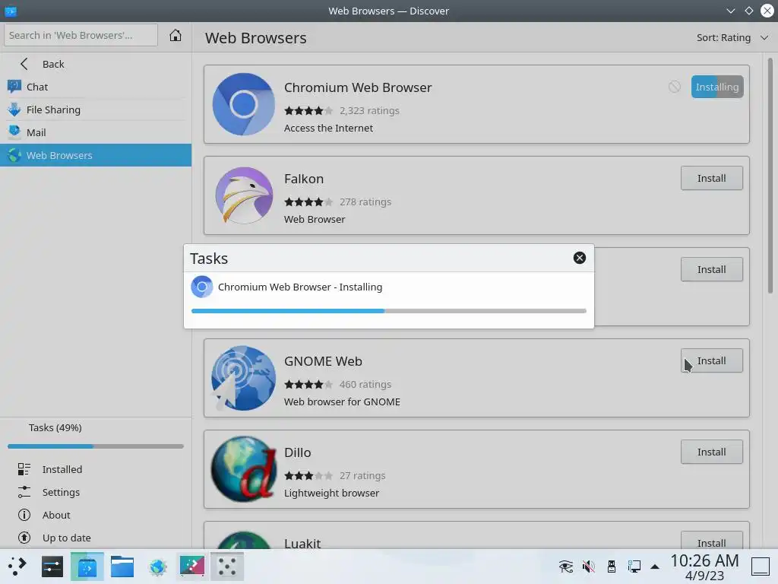Click the 10:26 AM clock
This screenshot has width=778, height=584.
pos(704,560)
